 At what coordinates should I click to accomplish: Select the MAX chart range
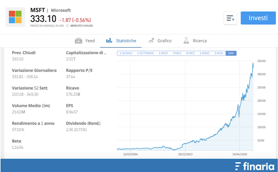tap(231, 53)
